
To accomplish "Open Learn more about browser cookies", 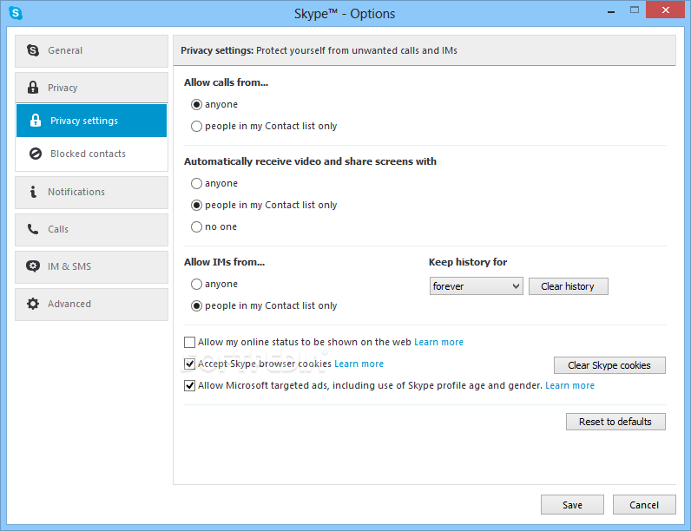I will (x=359, y=364).
